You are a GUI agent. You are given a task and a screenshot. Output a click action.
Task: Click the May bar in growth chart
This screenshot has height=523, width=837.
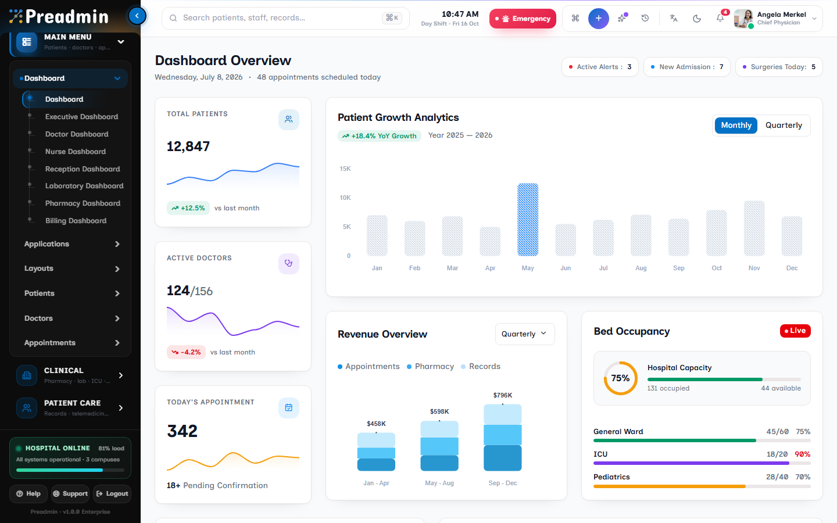click(528, 220)
